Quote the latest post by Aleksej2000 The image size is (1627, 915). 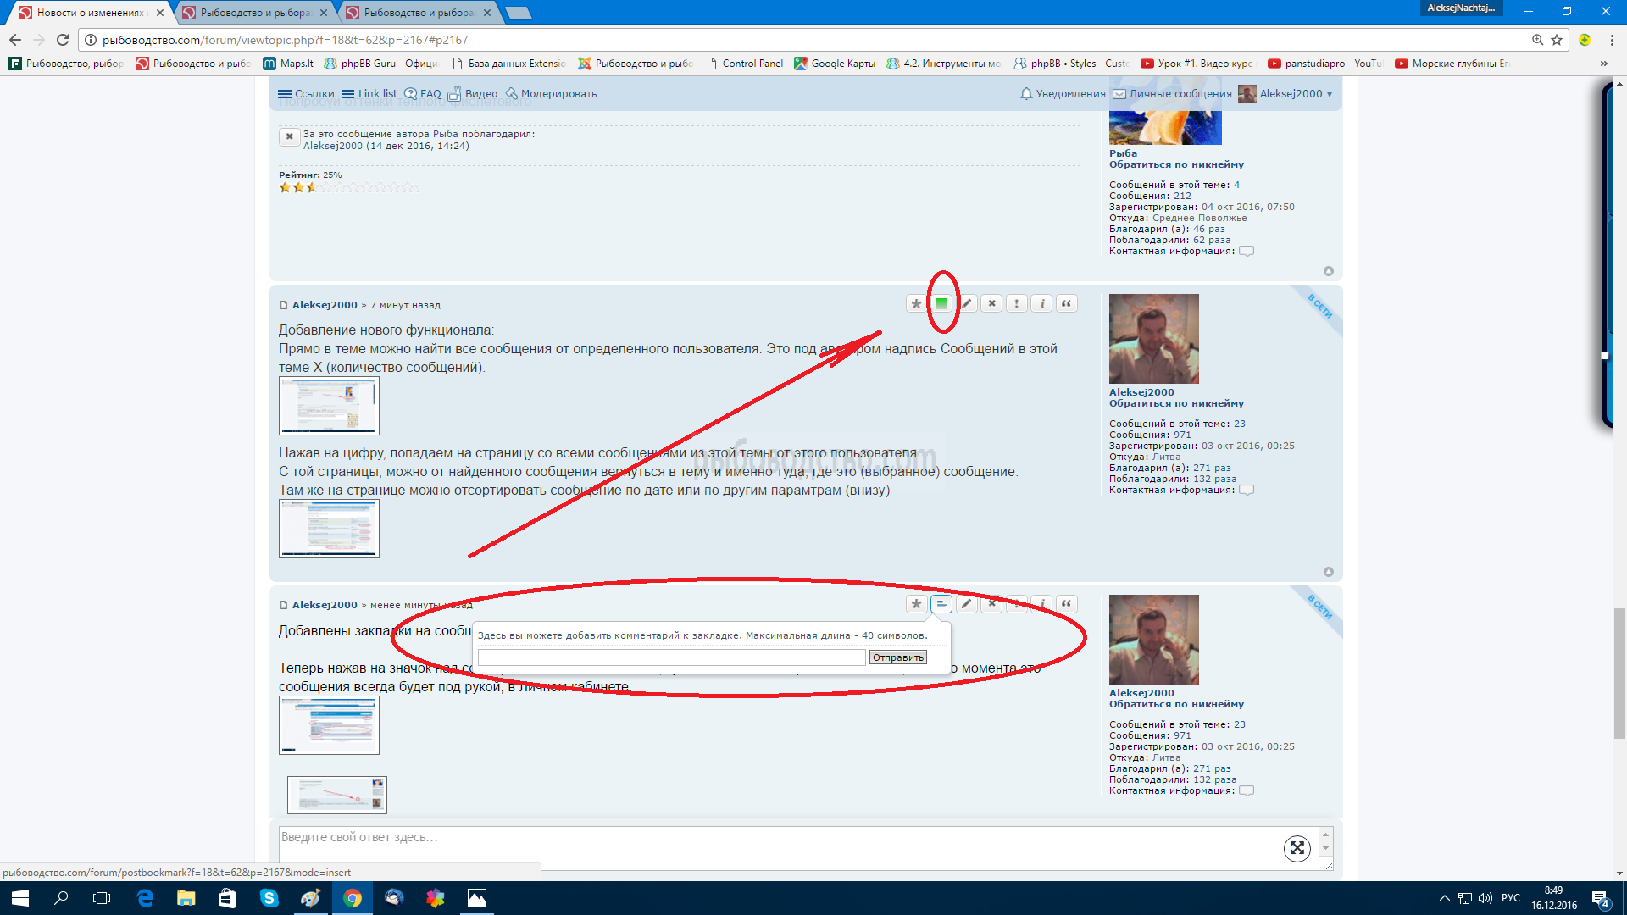click(1067, 604)
